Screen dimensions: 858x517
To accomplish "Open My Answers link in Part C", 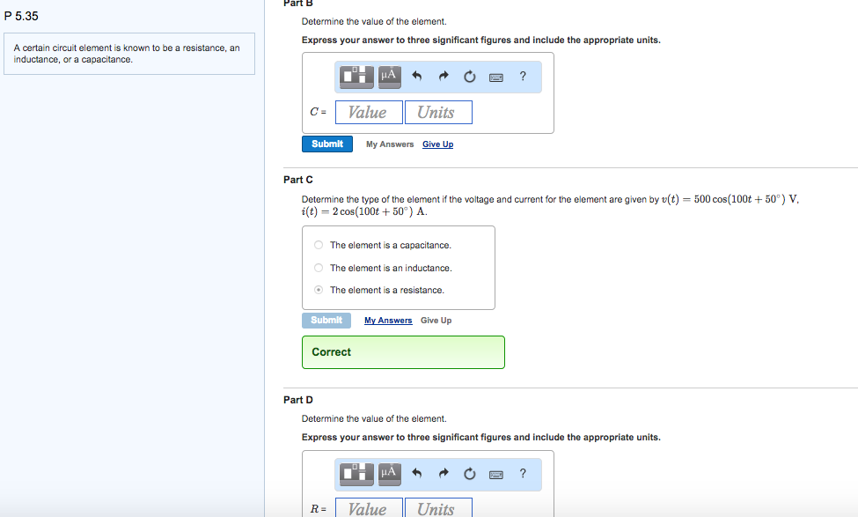I will (388, 321).
